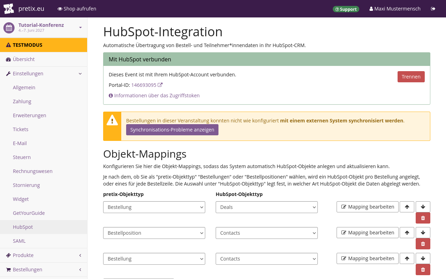The image size is (446, 279).
Task: Open pretix-Objekttyp dropdown showing Bestellposition
Action: [154, 233]
